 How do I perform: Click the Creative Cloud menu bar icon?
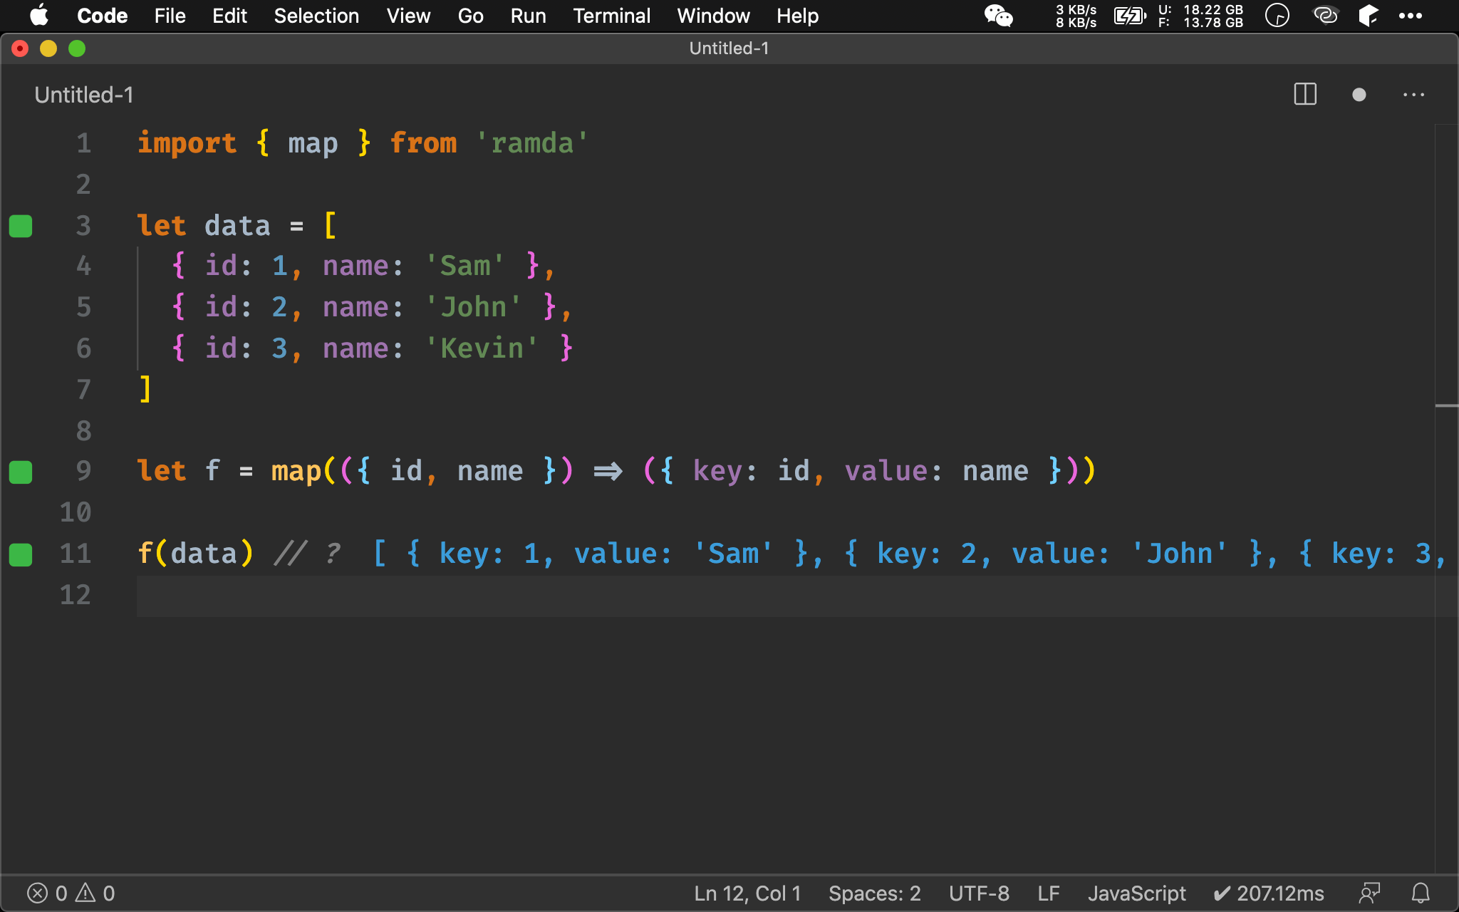pyautogui.click(x=1325, y=15)
